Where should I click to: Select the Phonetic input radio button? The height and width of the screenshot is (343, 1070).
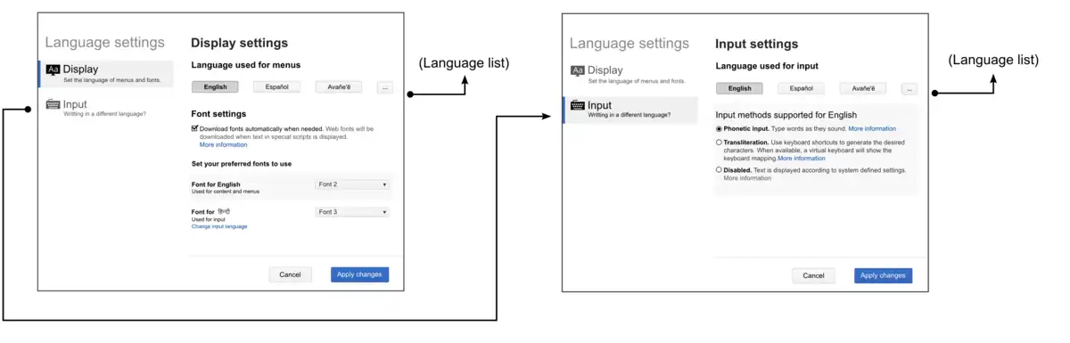point(719,129)
